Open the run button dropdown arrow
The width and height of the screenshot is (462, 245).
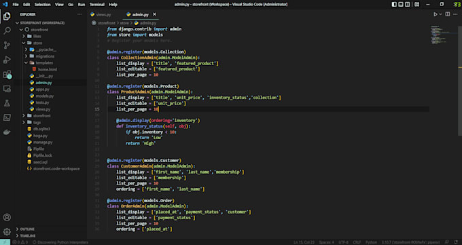click(440, 14)
